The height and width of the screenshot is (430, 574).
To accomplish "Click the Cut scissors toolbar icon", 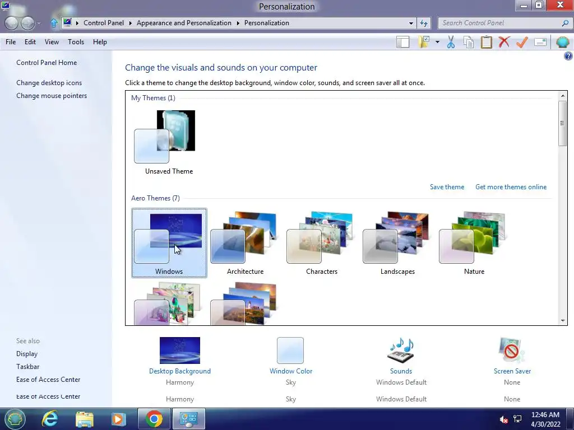I will click(x=451, y=42).
